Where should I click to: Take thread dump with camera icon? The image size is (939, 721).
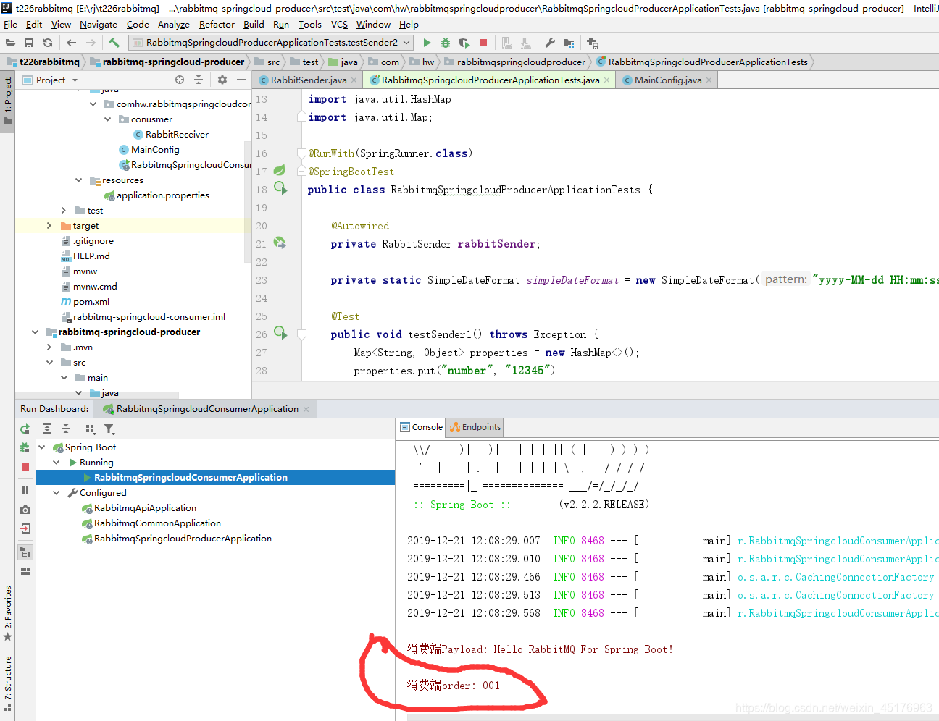25,510
